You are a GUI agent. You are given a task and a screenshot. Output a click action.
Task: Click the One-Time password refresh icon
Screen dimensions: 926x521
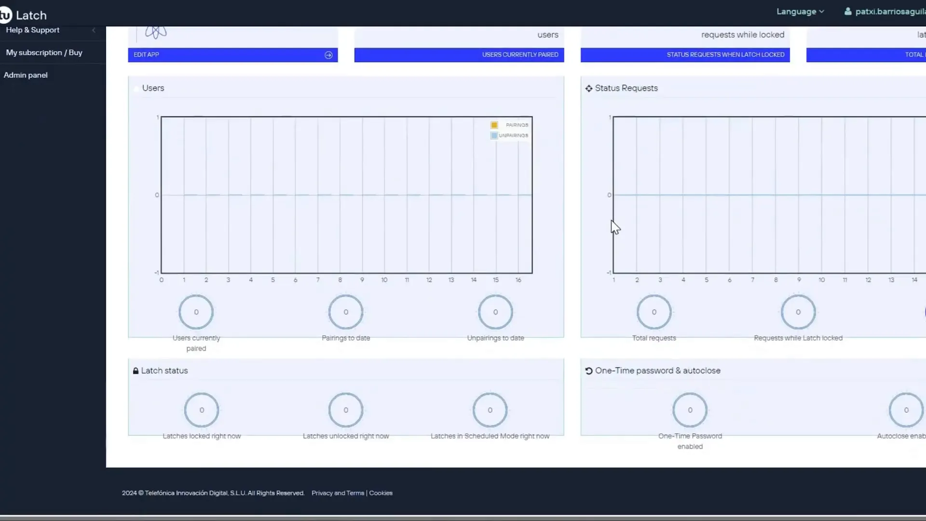pyautogui.click(x=589, y=371)
